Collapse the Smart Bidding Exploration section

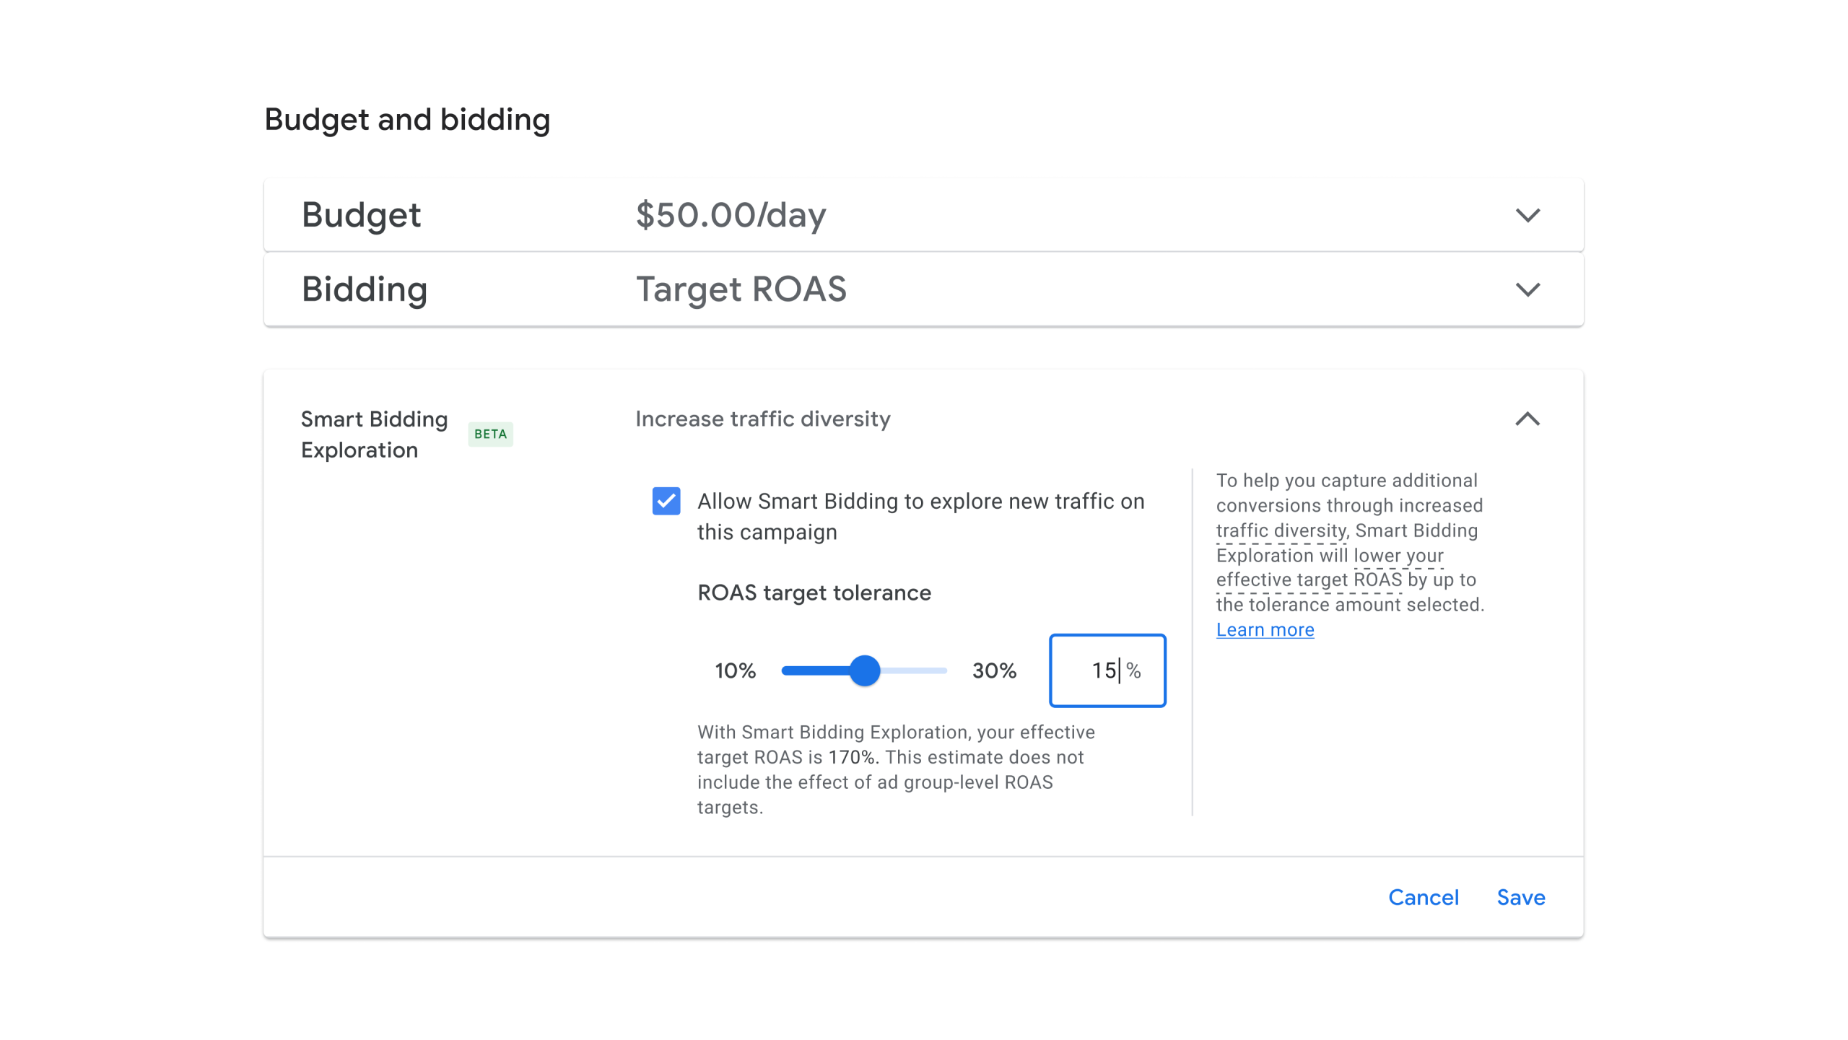1527,419
